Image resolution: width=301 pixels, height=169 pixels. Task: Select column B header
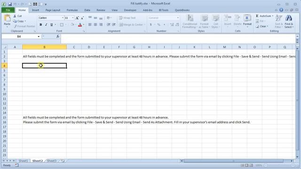(44, 47)
